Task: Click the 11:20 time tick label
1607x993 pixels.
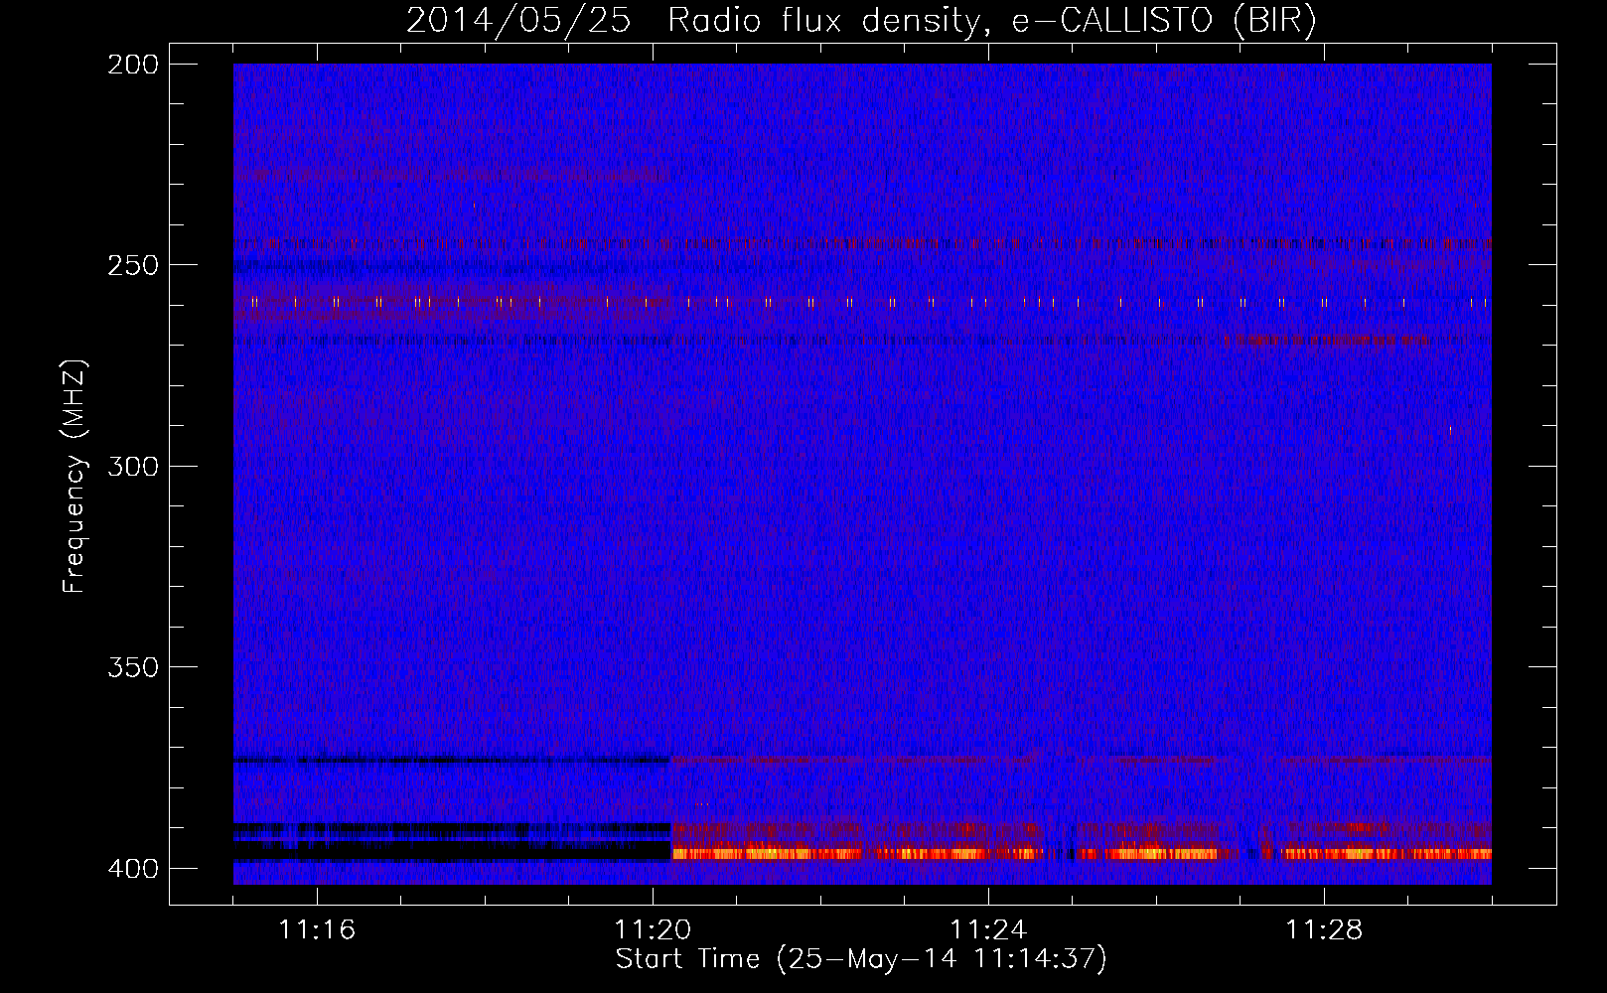Action: (653, 929)
